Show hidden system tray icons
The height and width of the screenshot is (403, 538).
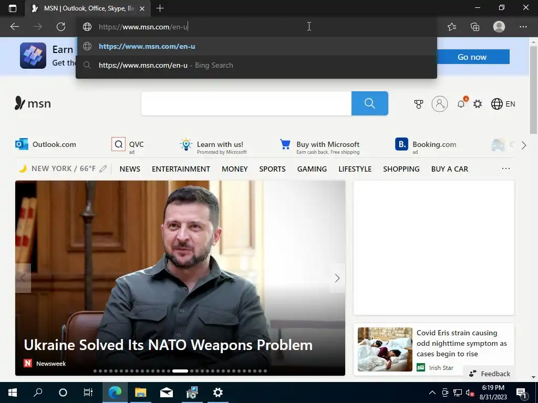pyautogui.click(x=432, y=393)
